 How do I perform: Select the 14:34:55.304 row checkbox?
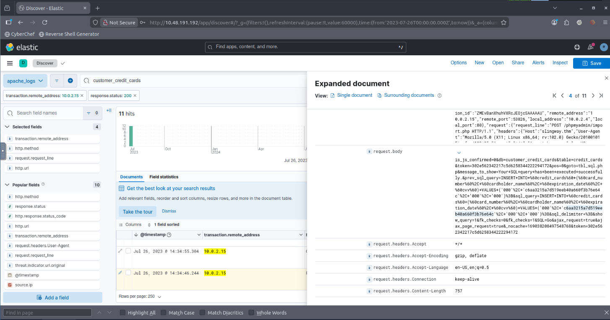click(x=128, y=251)
